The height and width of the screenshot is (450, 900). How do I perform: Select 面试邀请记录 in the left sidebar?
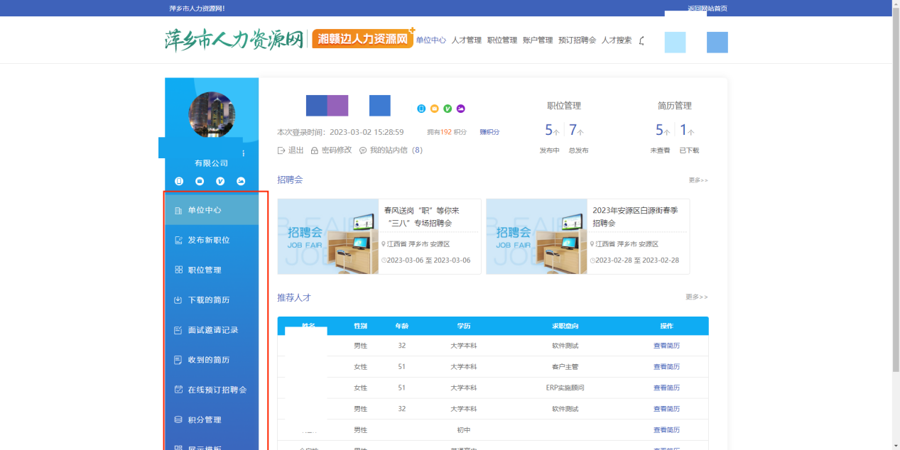pyautogui.click(x=212, y=330)
